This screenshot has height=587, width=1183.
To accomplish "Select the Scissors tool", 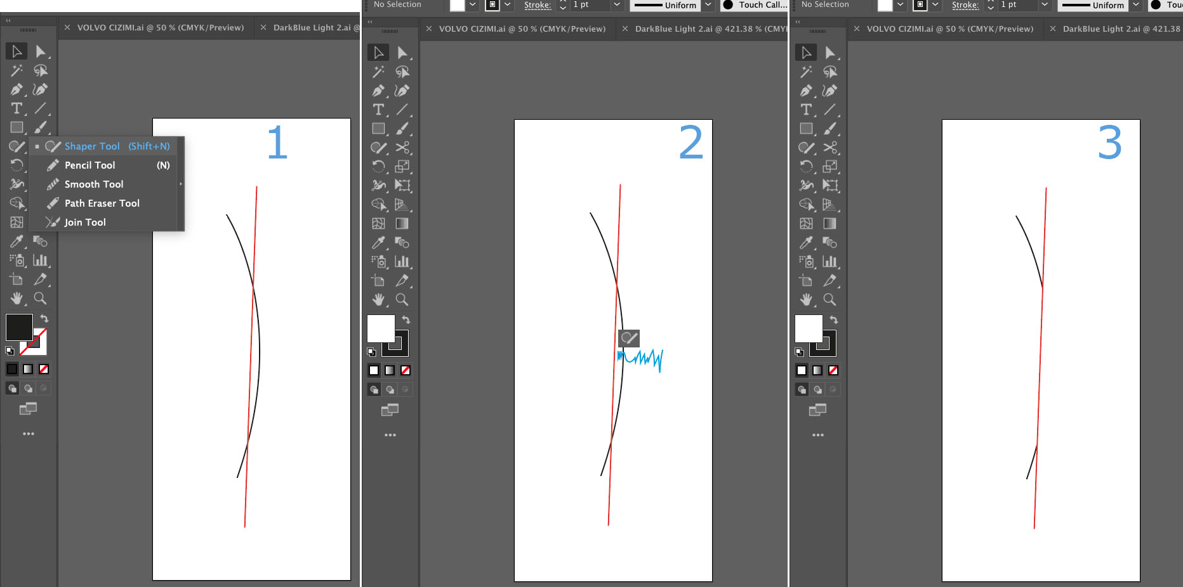I will click(404, 148).
